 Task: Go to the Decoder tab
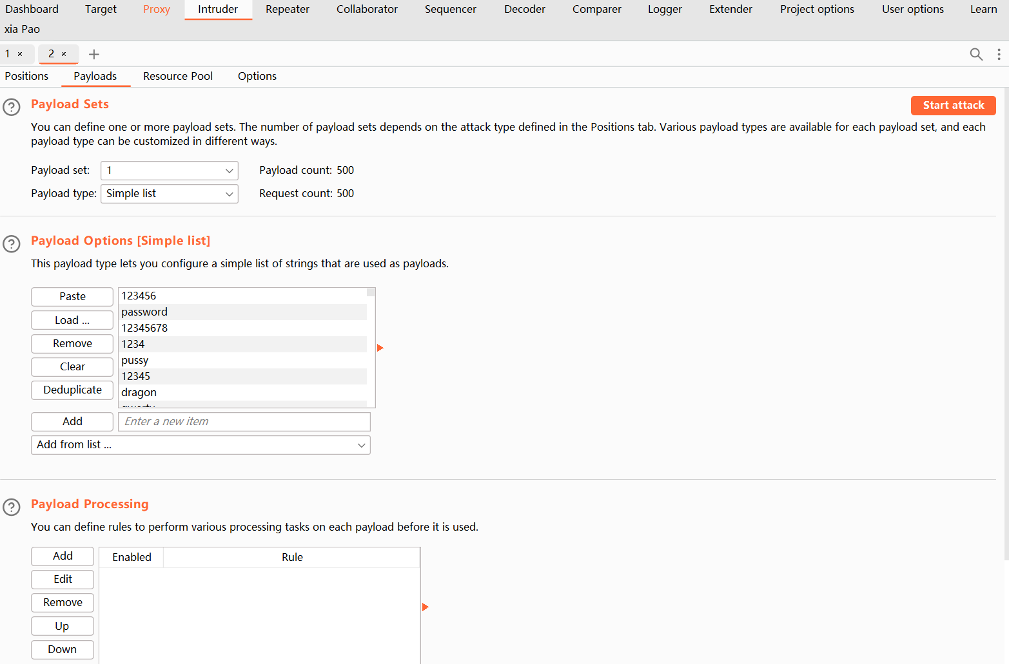pyautogui.click(x=525, y=9)
